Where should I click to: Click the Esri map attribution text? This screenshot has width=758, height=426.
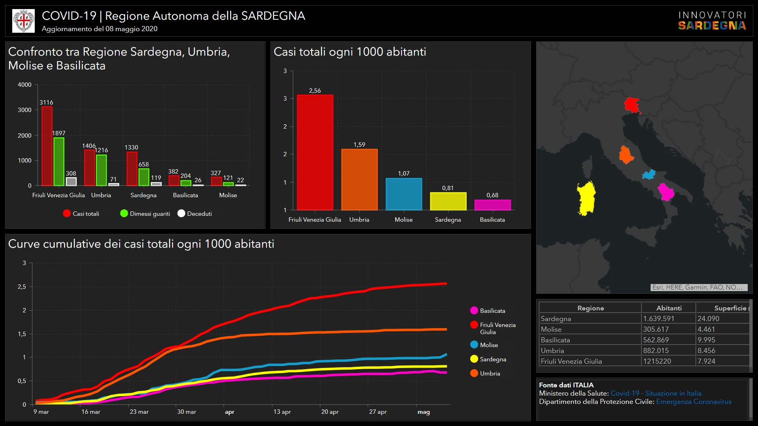point(697,287)
